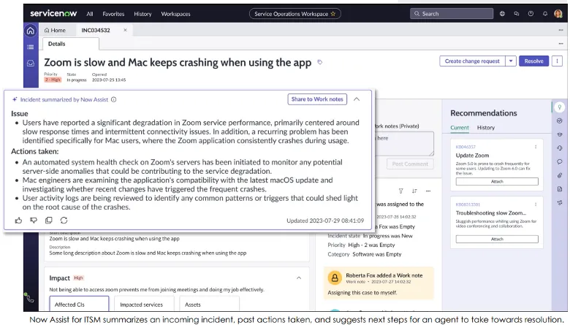Collapse the Impact section
The height and width of the screenshot is (325, 570).
pos(299,278)
